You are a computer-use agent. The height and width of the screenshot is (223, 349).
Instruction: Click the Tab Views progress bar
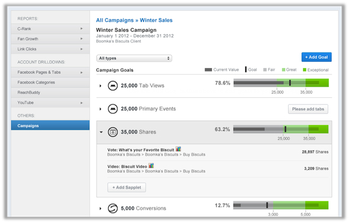(281, 83)
